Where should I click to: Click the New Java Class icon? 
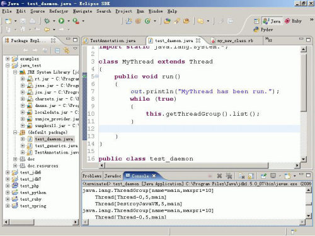[x=147, y=21]
